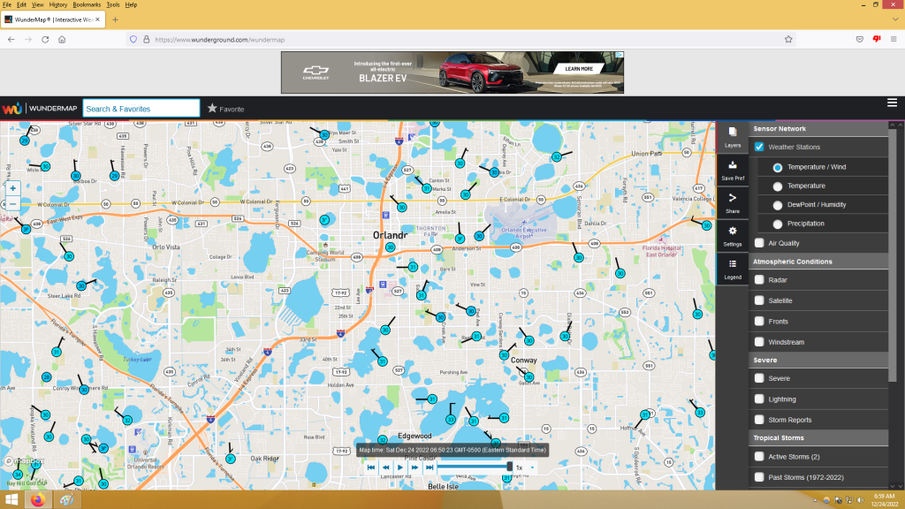This screenshot has height=509, width=905.
Task: Uncheck the Weather Stations checkbox
Action: [759, 147]
